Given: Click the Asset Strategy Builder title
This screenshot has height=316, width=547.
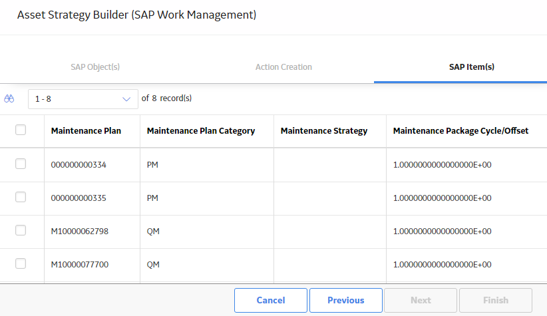Looking at the screenshot, I should click(137, 15).
